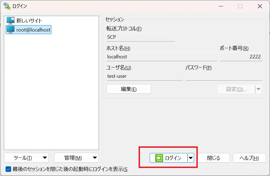Click the ホスト名 field containing localhost
The width and height of the screenshot is (270, 176).
click(x=162, y=57)
